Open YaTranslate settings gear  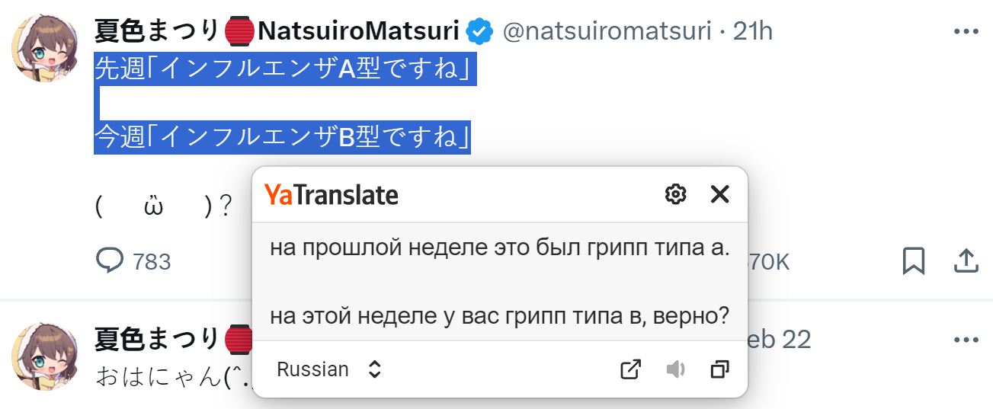[675, 194]
